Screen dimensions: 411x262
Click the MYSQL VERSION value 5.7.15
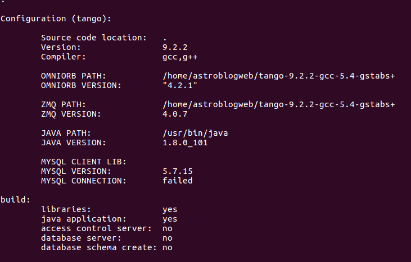(x=178, y=171)
